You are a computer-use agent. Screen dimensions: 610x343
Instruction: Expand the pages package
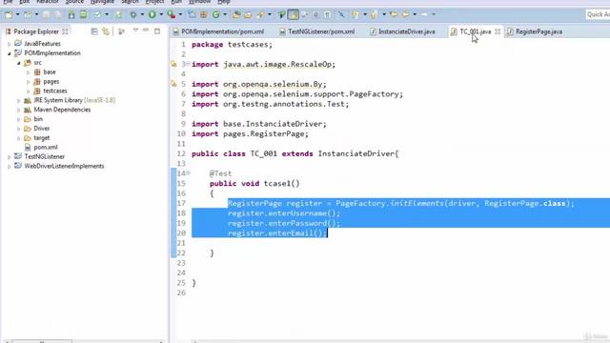28,82
